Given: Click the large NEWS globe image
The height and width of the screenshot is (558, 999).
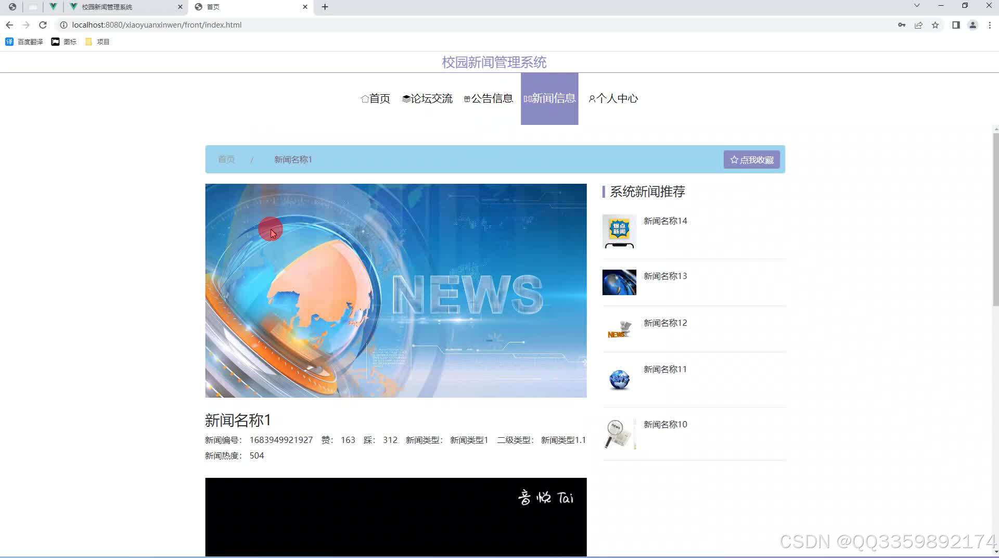Looking at the screenshot, I should pos(396,290).
